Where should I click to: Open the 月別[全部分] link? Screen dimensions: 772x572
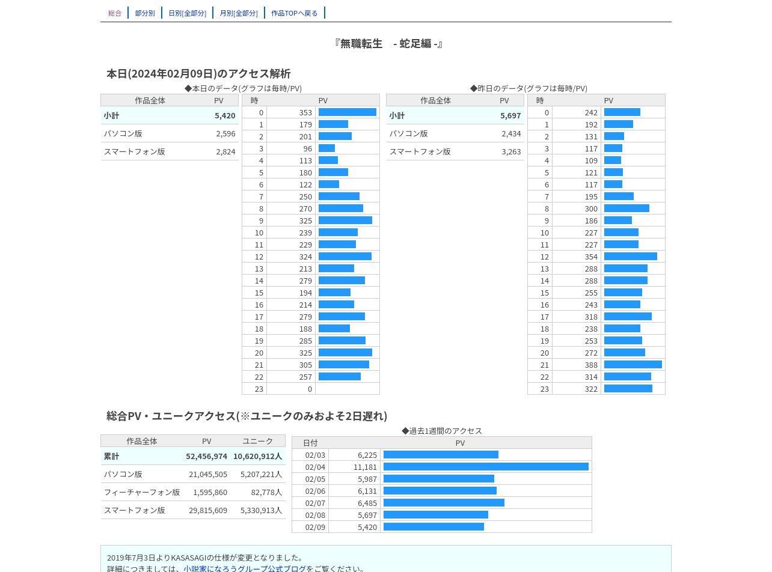tap(239, 13)
